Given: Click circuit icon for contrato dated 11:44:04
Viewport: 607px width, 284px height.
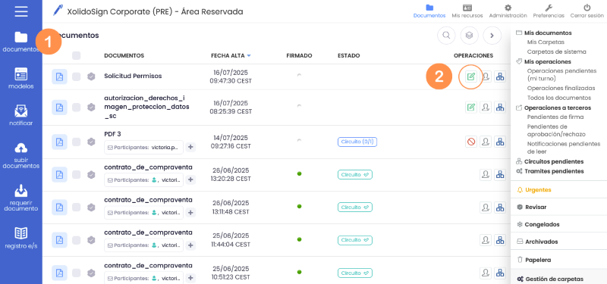Looking at the screenshot, I should click(500, 240).
